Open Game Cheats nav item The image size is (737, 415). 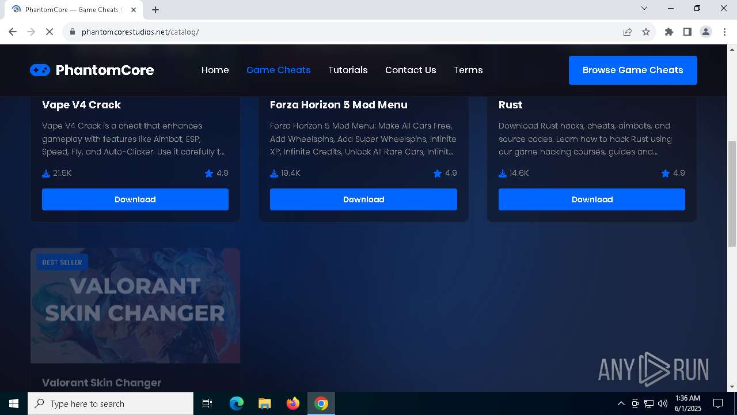pyautogui.click(x=278, y=70)
